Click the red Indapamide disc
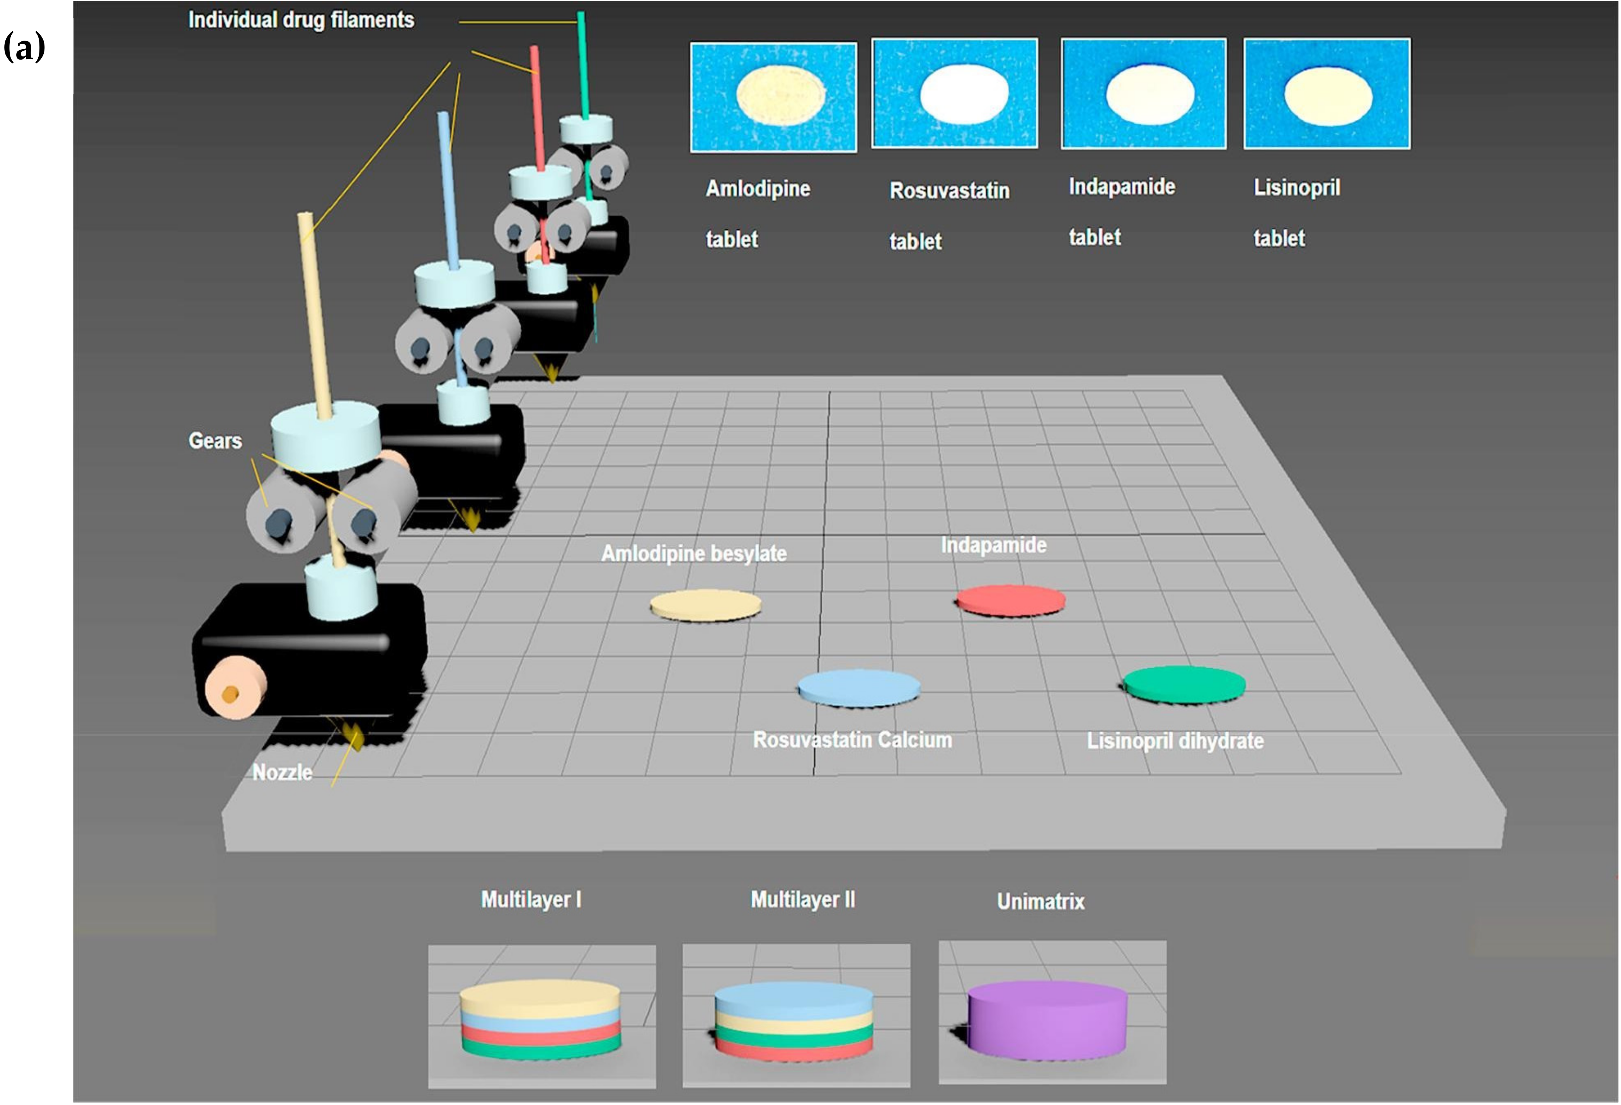The image size is (1621, 1105). click(1011, 600)
